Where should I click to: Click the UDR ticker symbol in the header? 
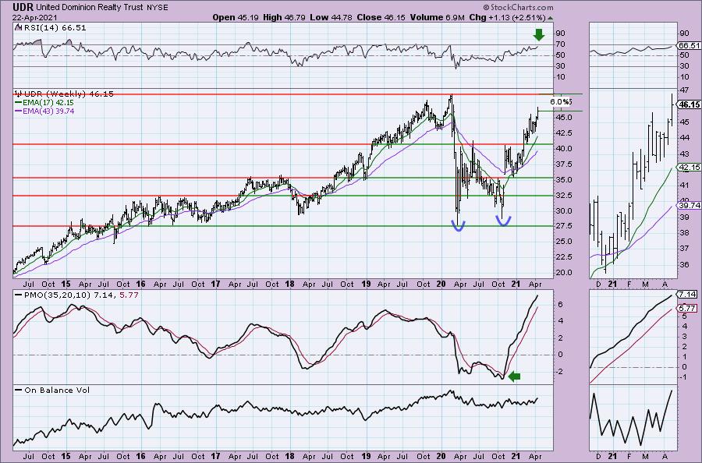(23, 7)
